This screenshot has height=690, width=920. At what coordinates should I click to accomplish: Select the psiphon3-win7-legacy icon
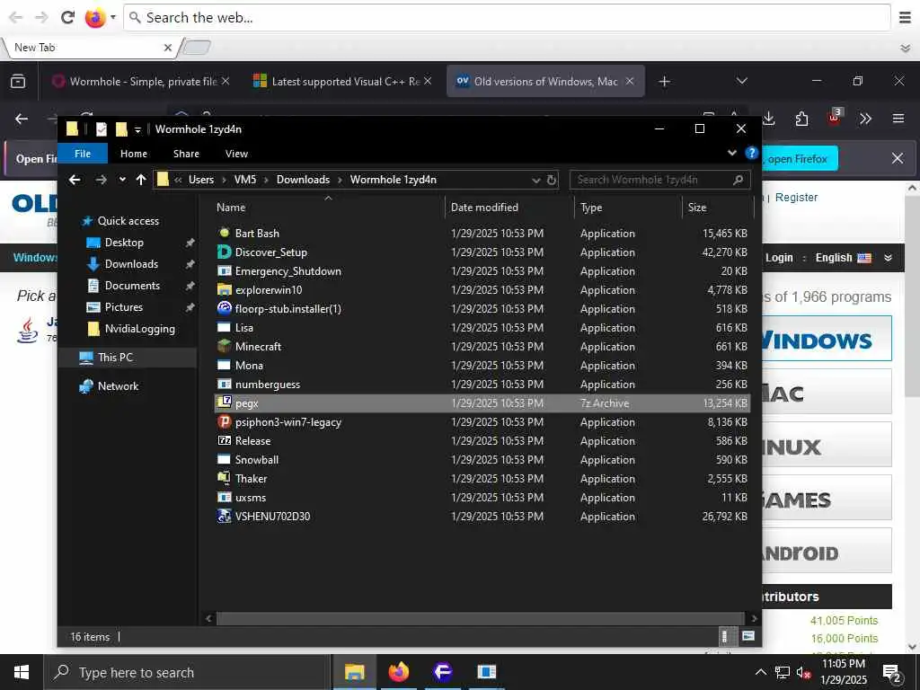pyautogui.click(x=224, y=421)
